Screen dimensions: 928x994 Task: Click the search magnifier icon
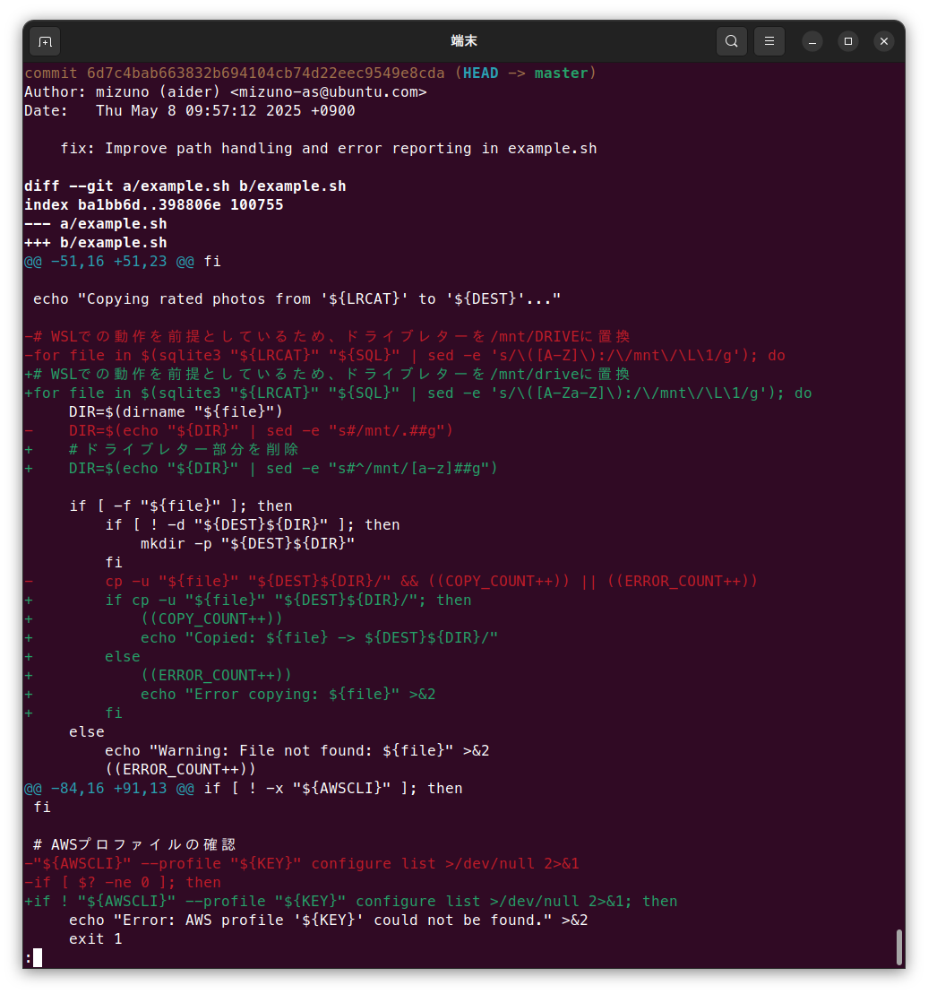[732, 41]
